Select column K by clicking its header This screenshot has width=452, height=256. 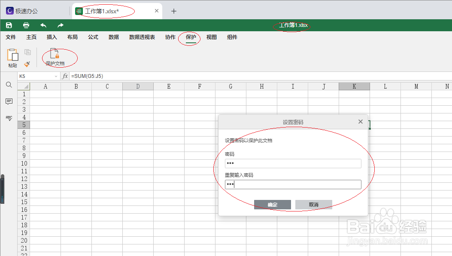(x=354, y=86)
